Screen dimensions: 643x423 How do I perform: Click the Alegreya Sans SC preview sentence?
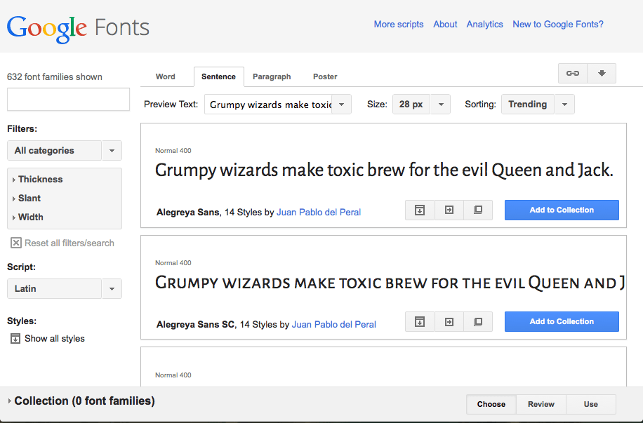[390, 283]
